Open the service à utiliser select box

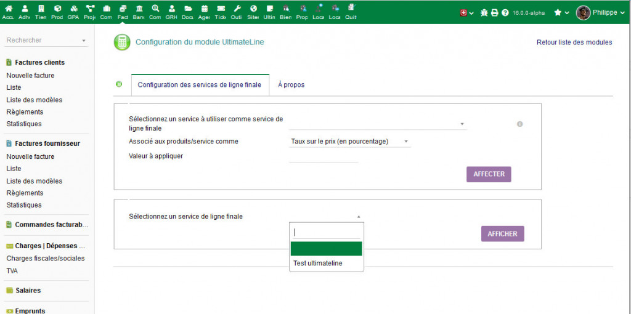pos(378,124)
